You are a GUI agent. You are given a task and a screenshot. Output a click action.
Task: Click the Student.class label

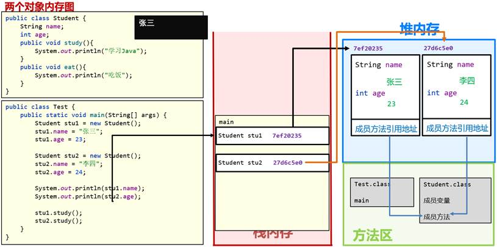447,184
